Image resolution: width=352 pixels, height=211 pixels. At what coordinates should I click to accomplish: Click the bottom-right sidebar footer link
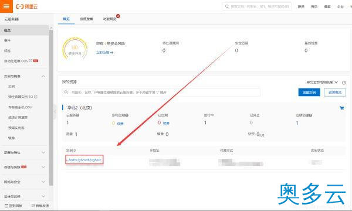[x=40, y=206]
